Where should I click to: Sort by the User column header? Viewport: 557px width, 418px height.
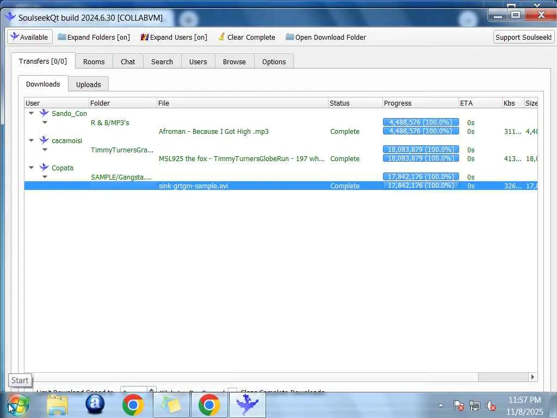point(57,103)
